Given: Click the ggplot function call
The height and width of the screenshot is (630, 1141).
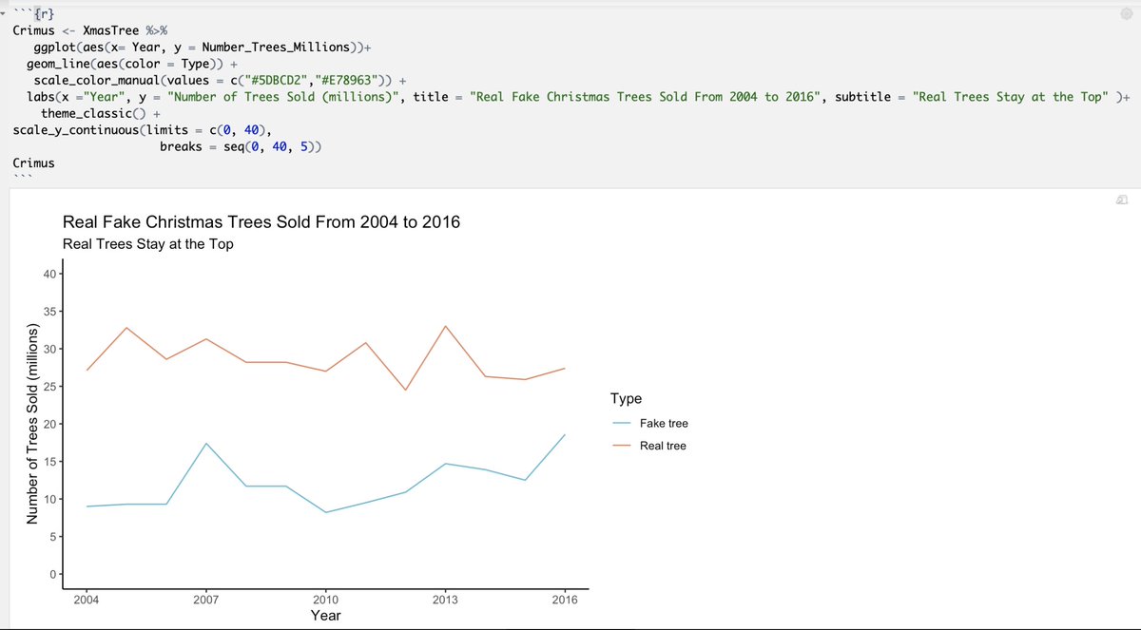Looking at the screenshot, I should [55, 47].
